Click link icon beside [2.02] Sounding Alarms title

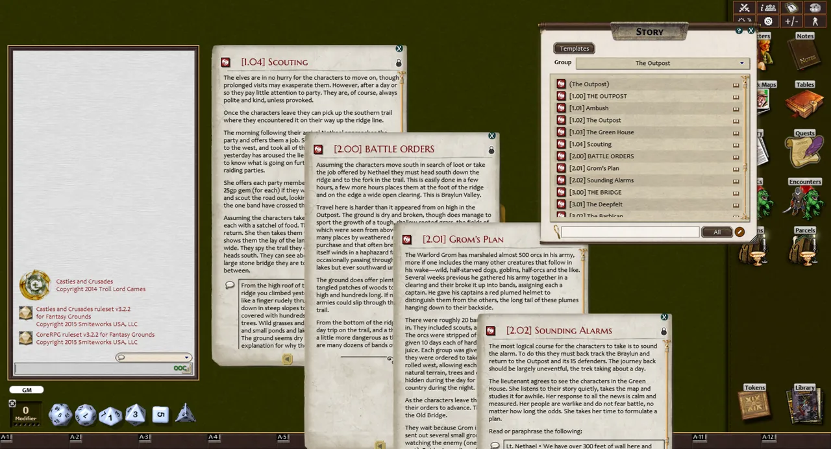[491, 331]
